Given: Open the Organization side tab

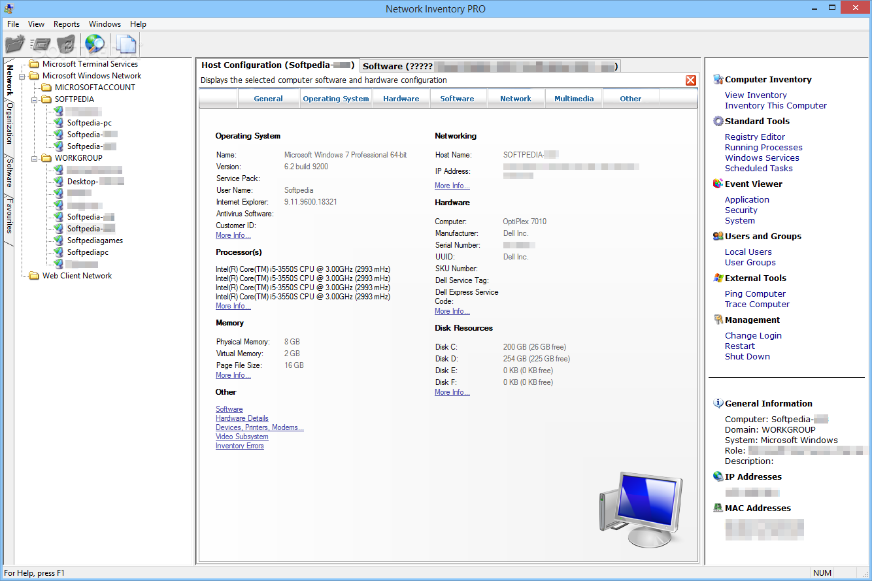Looking at the screenshot, I should click(9, 124).
